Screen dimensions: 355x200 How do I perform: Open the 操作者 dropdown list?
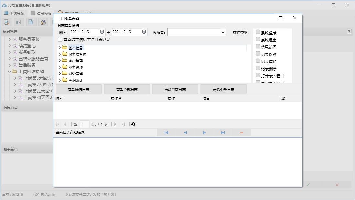223,32
